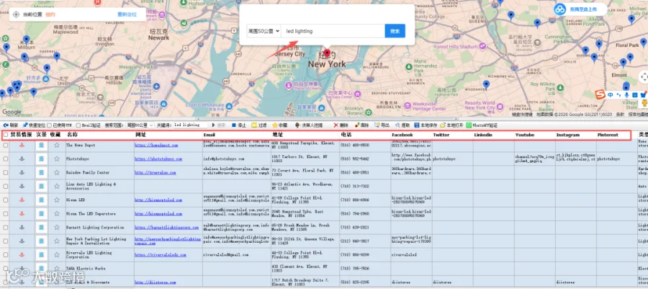
Task: Click the current location target icon
Action: pos(16,14)
